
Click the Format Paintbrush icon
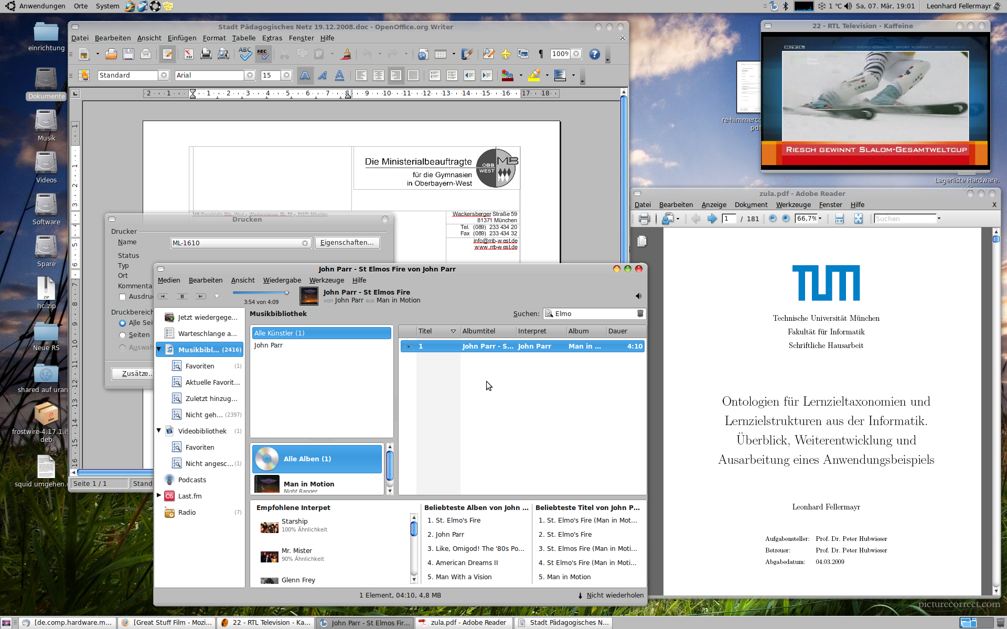pos(346,54)
